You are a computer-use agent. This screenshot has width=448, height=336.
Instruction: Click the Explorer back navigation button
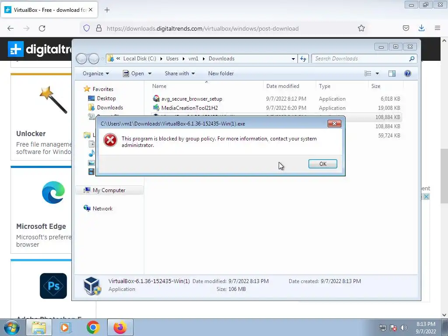click(x=81, y=59)
